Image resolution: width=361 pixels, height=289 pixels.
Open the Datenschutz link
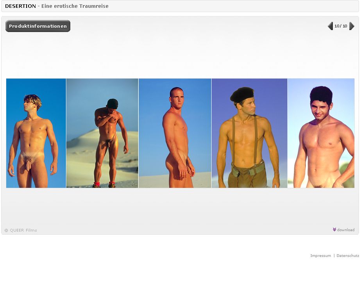[x=348, y=256]
